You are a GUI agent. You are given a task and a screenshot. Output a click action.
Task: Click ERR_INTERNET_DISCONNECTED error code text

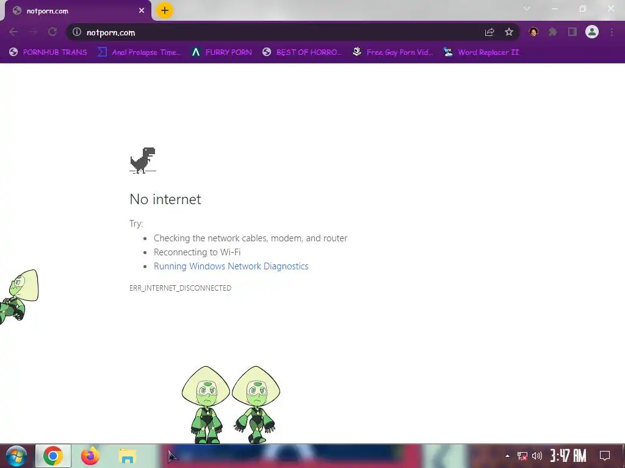[180, 288]
